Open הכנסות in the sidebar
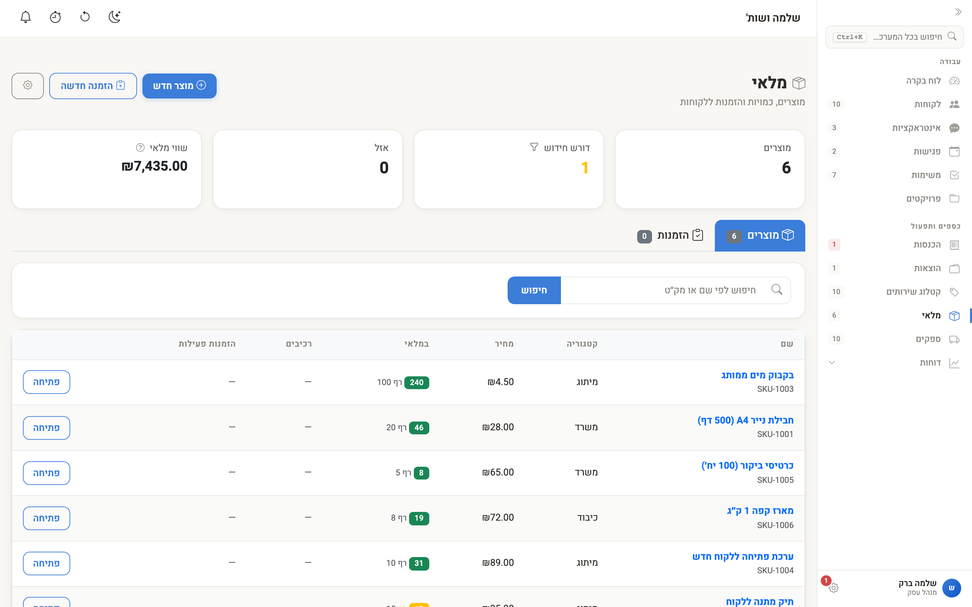The width and height of the screenshot is (972, 607). [x=894, y=245]
